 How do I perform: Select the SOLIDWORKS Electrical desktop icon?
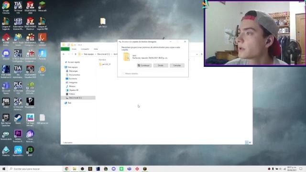click(30, 23)
